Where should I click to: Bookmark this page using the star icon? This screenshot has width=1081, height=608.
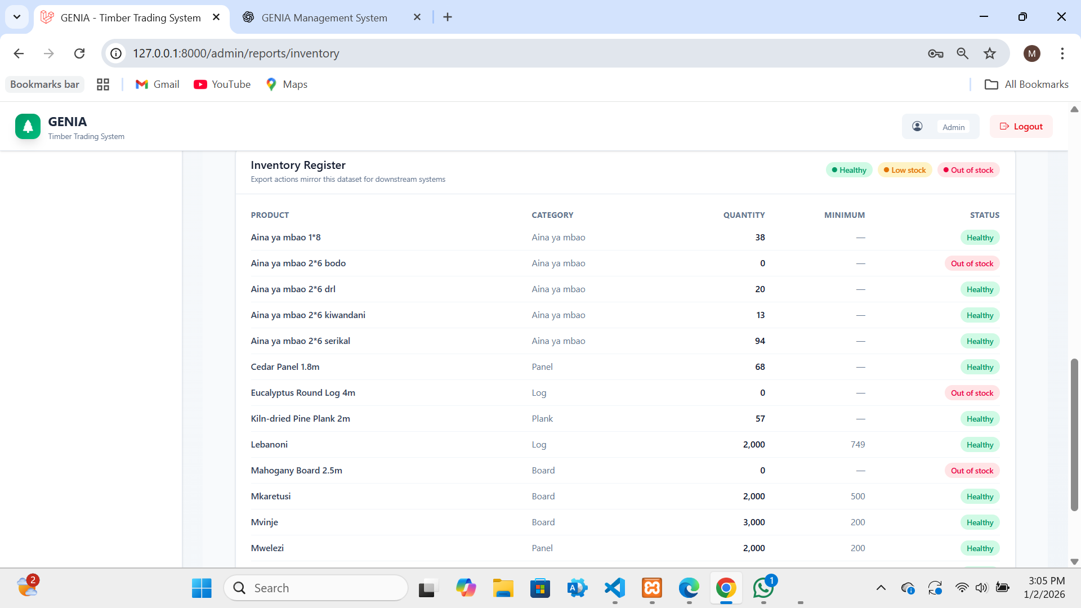[990, 53]
